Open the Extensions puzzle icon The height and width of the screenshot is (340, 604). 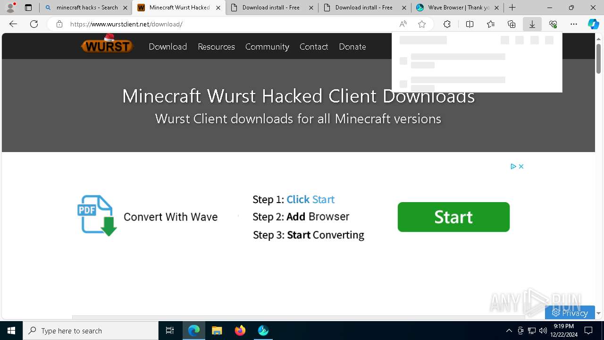(447, 24)
